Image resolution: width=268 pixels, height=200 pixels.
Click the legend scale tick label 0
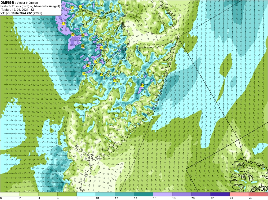1,198
